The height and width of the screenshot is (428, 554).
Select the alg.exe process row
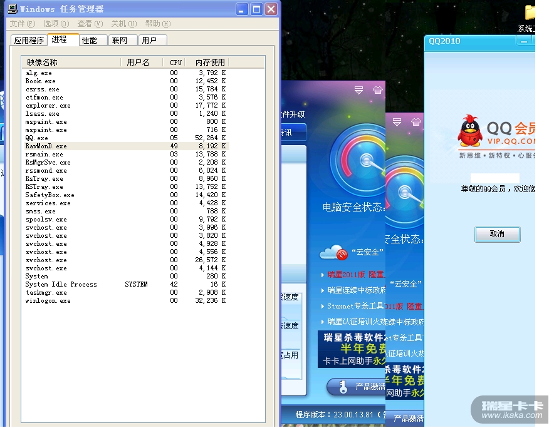126,73
